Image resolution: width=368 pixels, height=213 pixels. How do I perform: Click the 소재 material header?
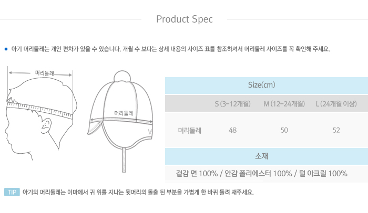pos(261,156)
